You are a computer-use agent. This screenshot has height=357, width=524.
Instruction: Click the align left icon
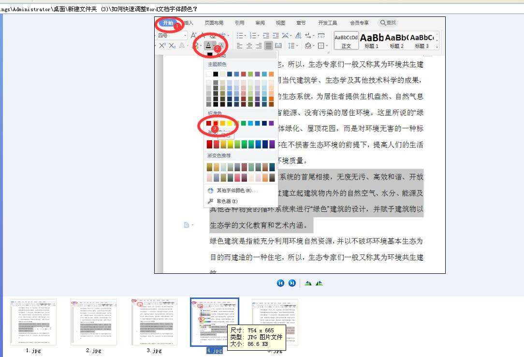click(240, 46)
